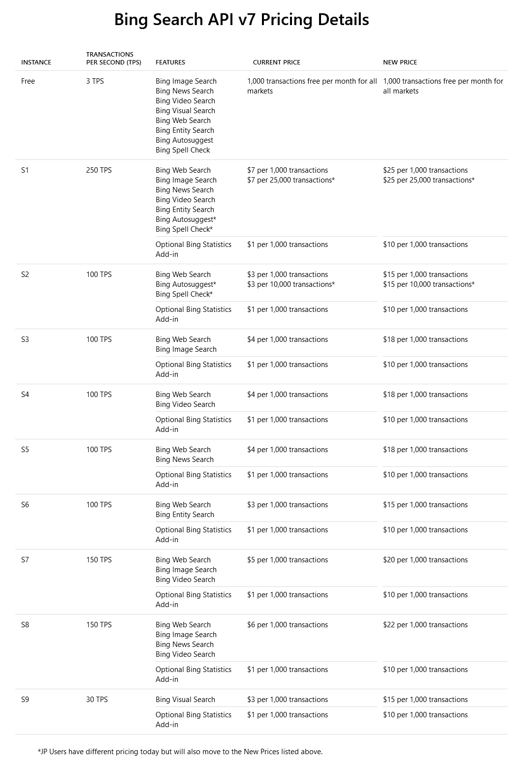Screen dimensions: 516x765
Task: Click the $25 per 25,000 transactions price
Action: coord(428,180)
